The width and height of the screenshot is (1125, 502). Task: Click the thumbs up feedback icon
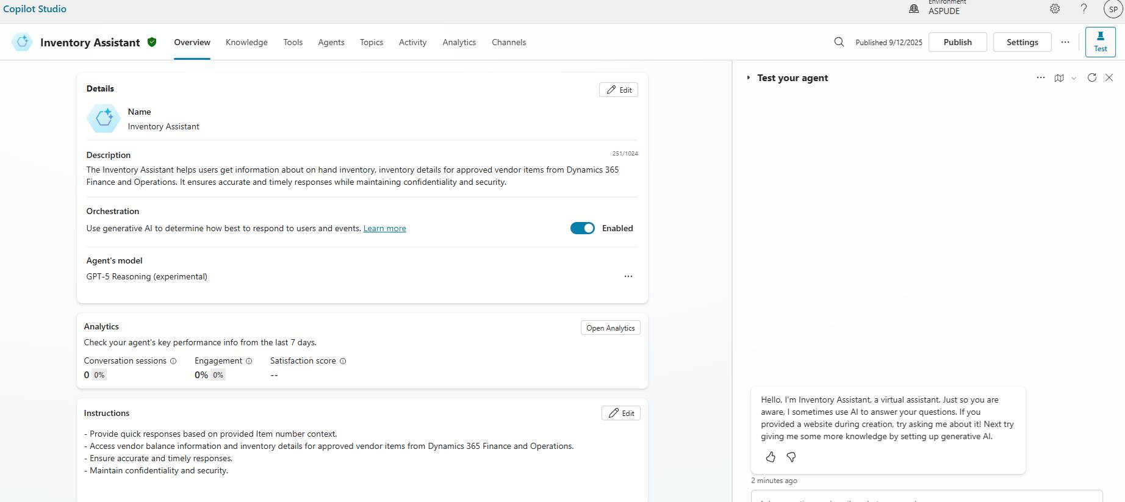click(771, 457)
